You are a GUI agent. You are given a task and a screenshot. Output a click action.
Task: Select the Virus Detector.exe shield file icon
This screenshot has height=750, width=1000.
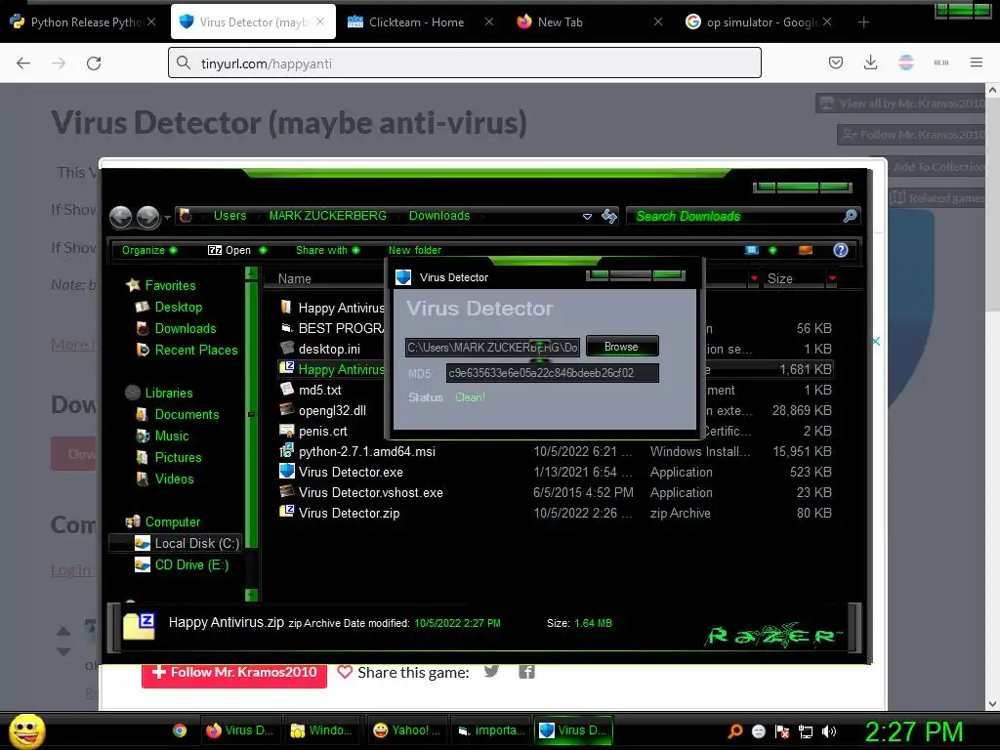[287, 472]
